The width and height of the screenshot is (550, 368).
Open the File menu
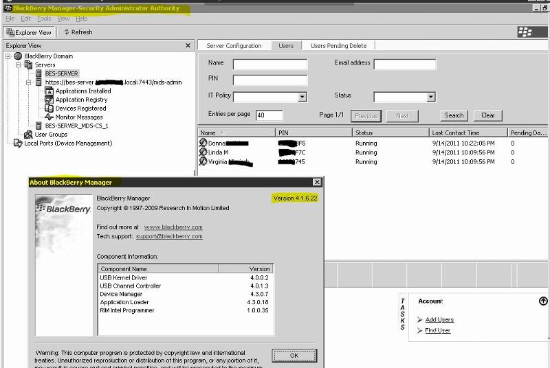pyautogui.click(x=10, y=19)
